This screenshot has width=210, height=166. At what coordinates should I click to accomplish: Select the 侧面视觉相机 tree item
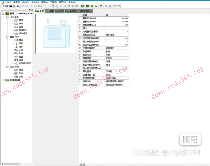tap(25, 63)
